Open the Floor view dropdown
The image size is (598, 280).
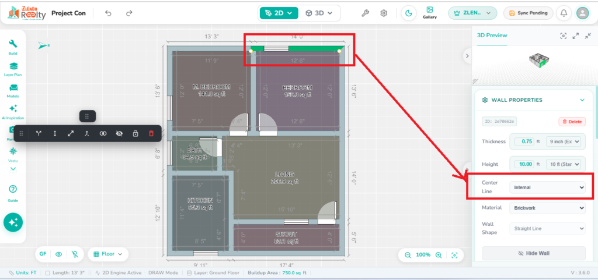108,254
